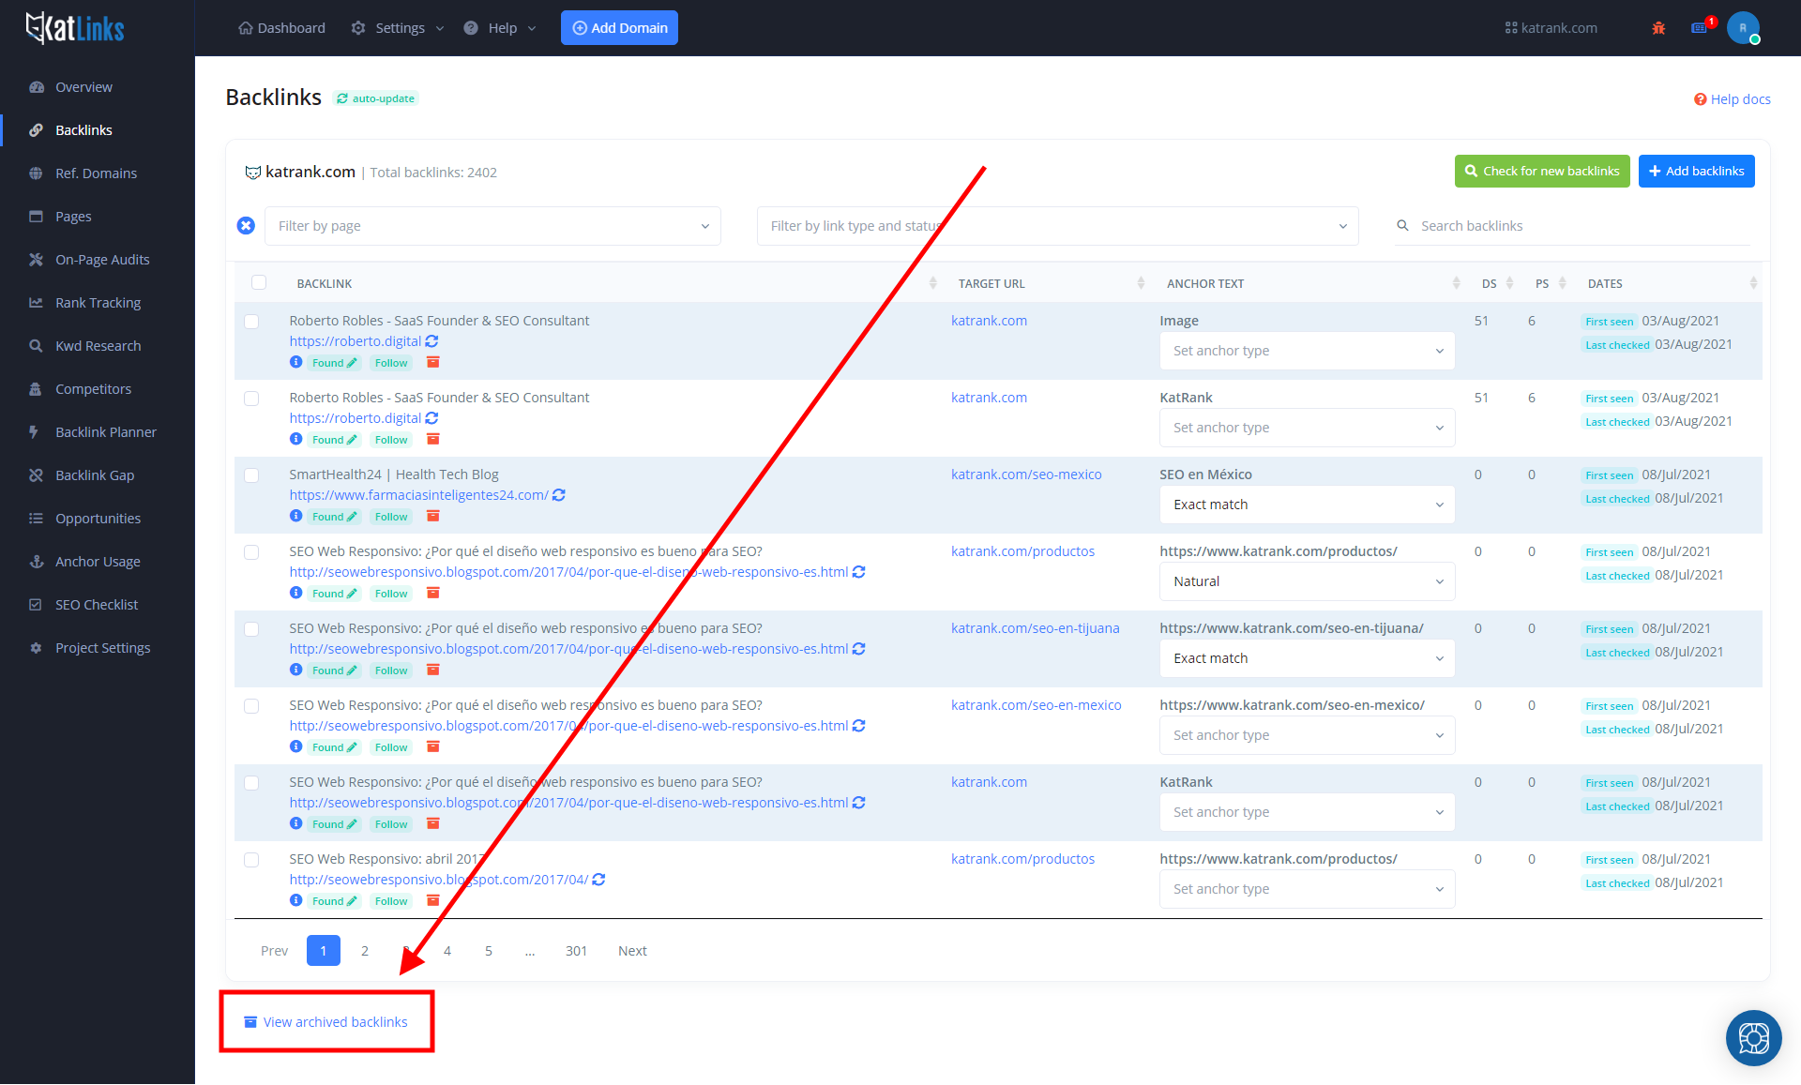
Task: Open Competitors in sidebar
Action: 93,389
